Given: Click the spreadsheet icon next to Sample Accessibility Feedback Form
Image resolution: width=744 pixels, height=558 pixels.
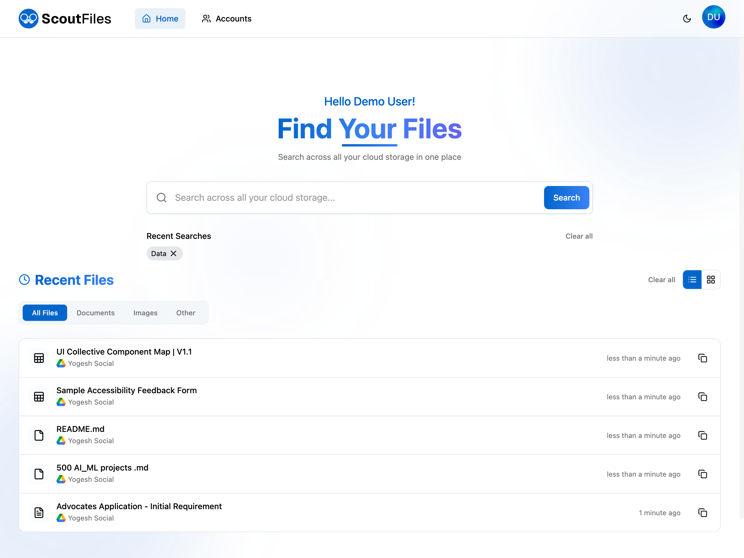Looking at the screenshot, I should [39, 396].
